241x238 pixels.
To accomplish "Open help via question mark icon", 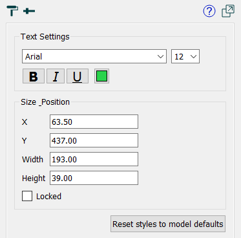I will pos(209,11).
